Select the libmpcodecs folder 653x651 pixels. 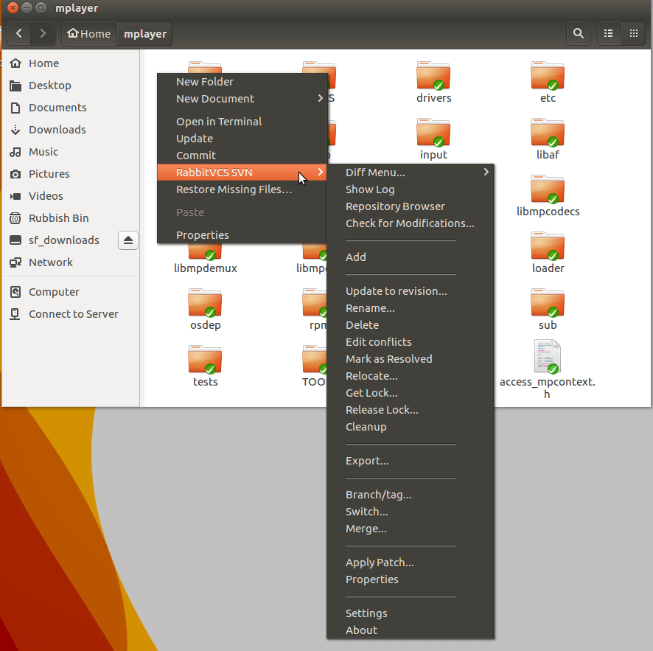(548, 195)
